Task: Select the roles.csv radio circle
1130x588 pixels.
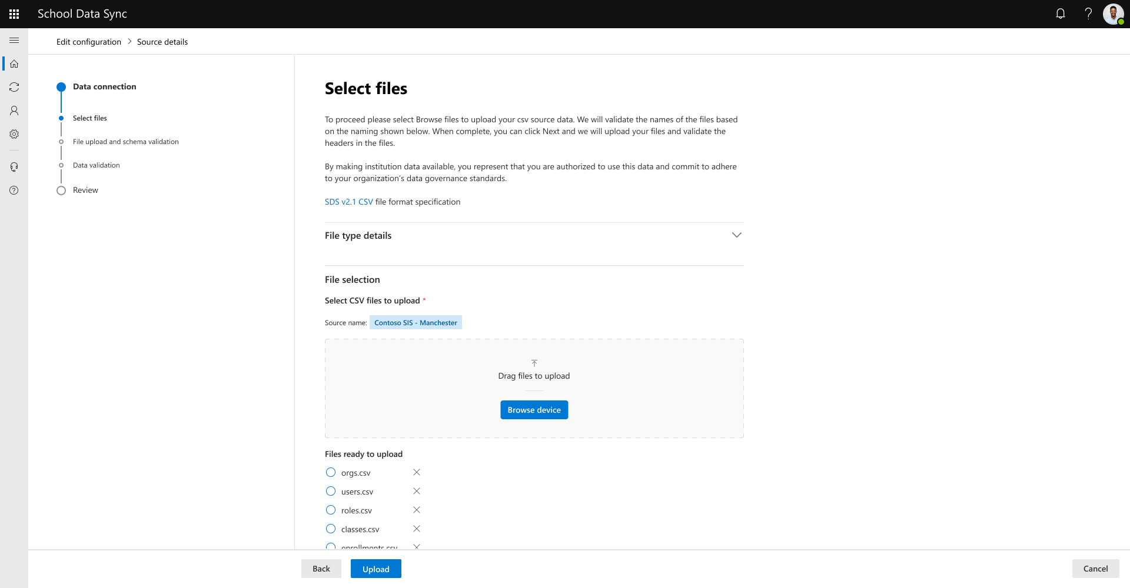Action: pyautogui.click(x=331, y=510)
